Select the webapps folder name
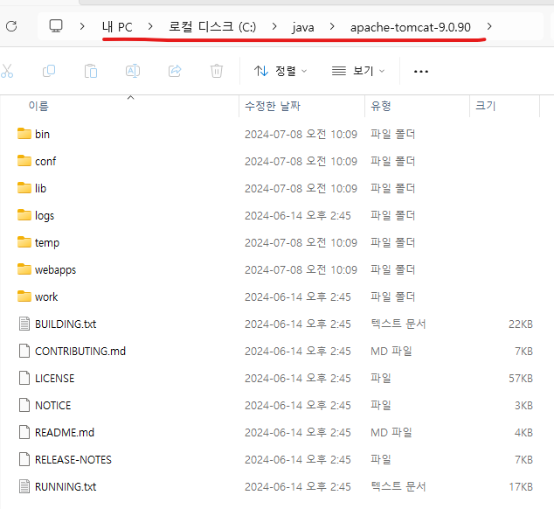The image size is (554, 509). pyautogui.click(x=55, y=270)
